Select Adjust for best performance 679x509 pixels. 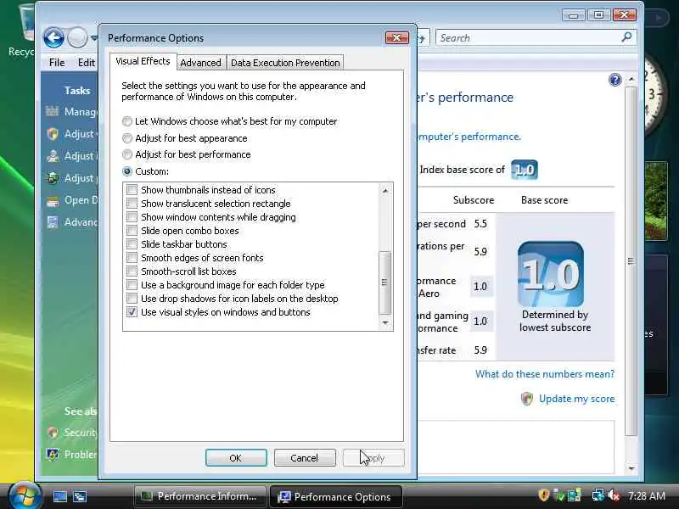126,154
